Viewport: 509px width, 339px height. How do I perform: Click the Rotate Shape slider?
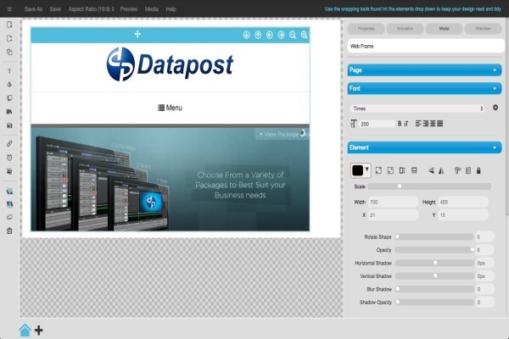434,236
